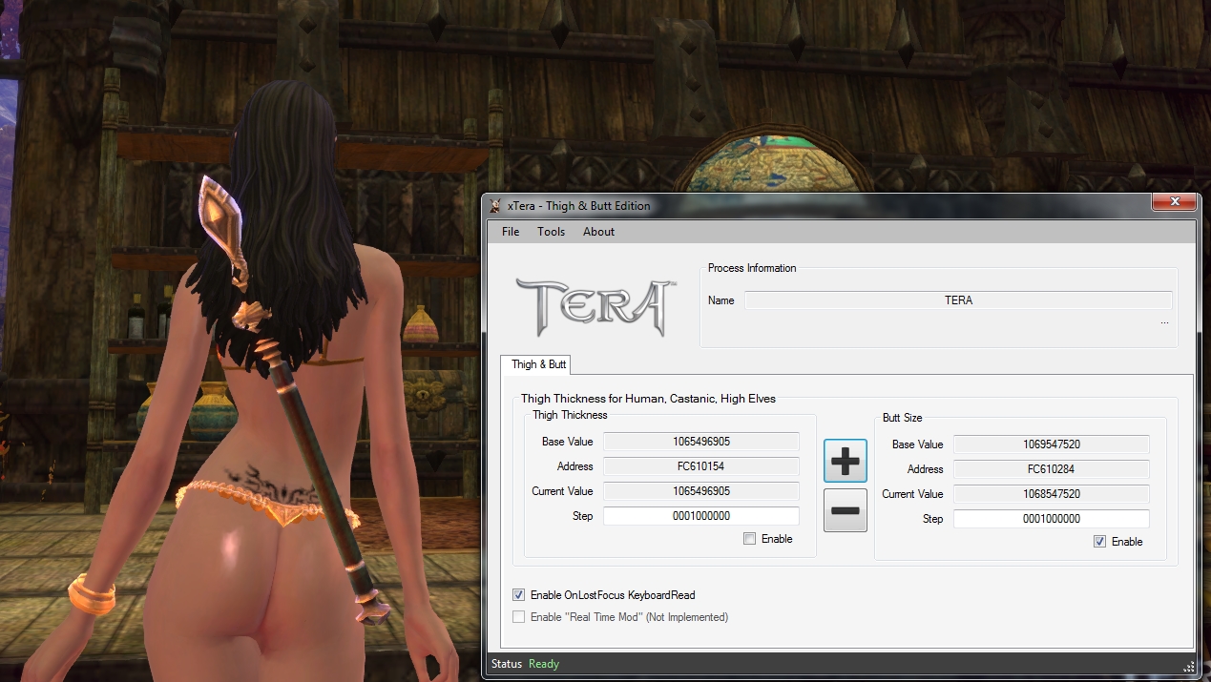Click the xTera title bar app icon
1211x682 pixels.
pos(495,206)
